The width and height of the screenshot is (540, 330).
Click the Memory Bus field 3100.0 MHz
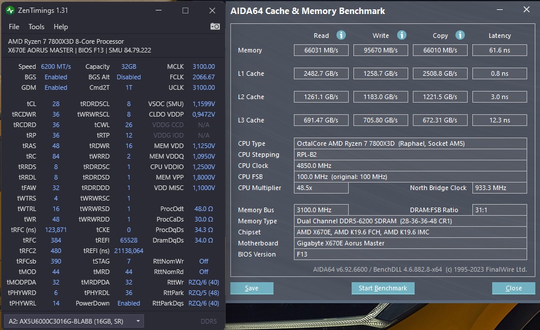(321, 210)
